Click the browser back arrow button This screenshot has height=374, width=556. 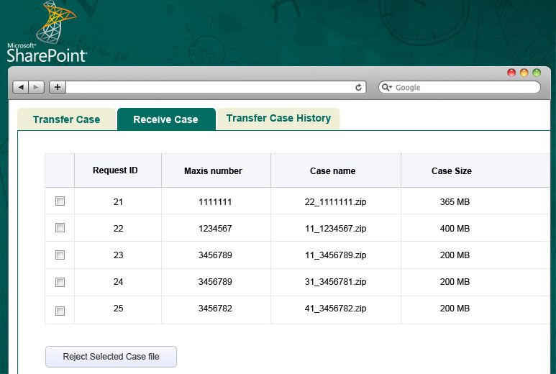coord(20,87)
